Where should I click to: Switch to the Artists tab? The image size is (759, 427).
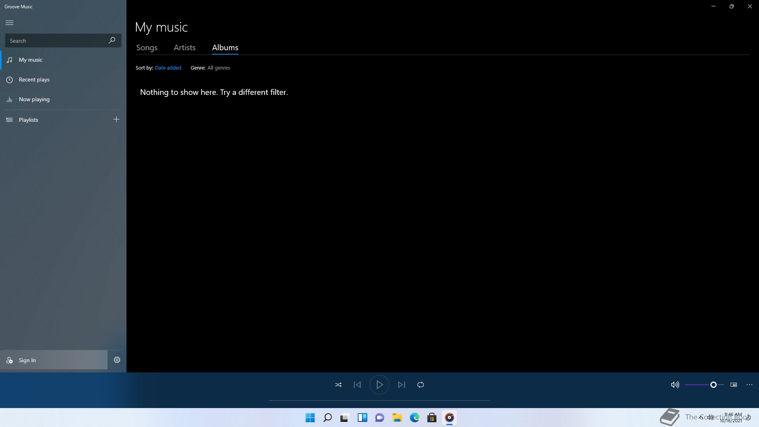185,47
